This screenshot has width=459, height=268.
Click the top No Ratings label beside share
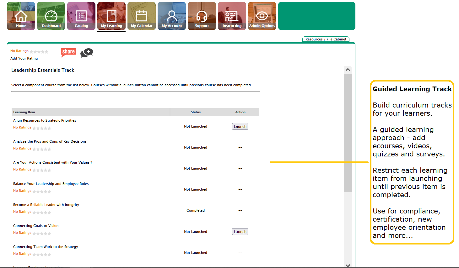19,51
